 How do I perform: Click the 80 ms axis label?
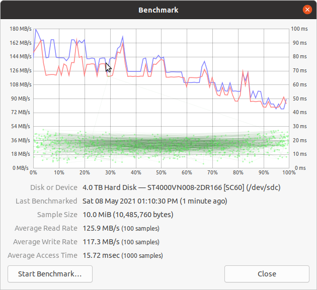(x=299, y=56)
